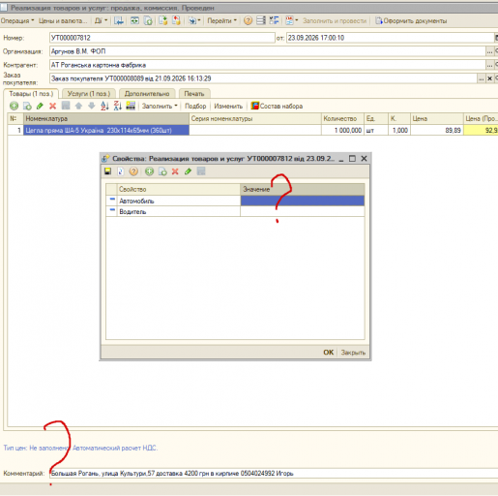Click the posting results icon before calendar icon
The height and width of the screenshot is (496, 498).
point(275,20)
